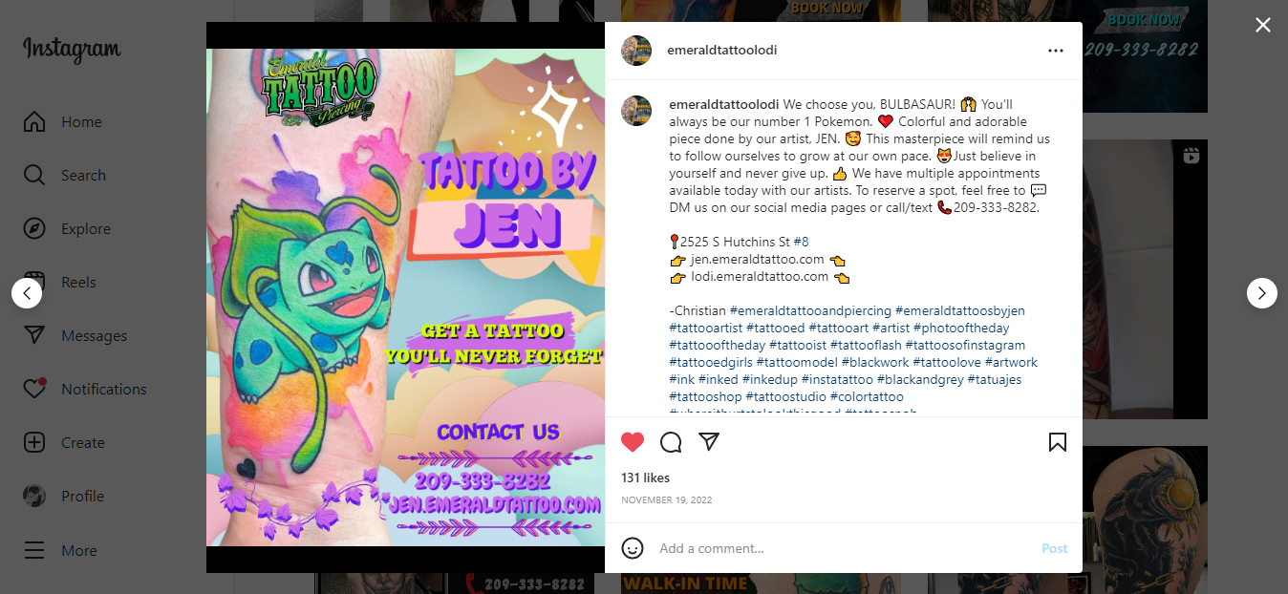
Task: Open comments with the speech bubble icon
Action: point(671,442)
